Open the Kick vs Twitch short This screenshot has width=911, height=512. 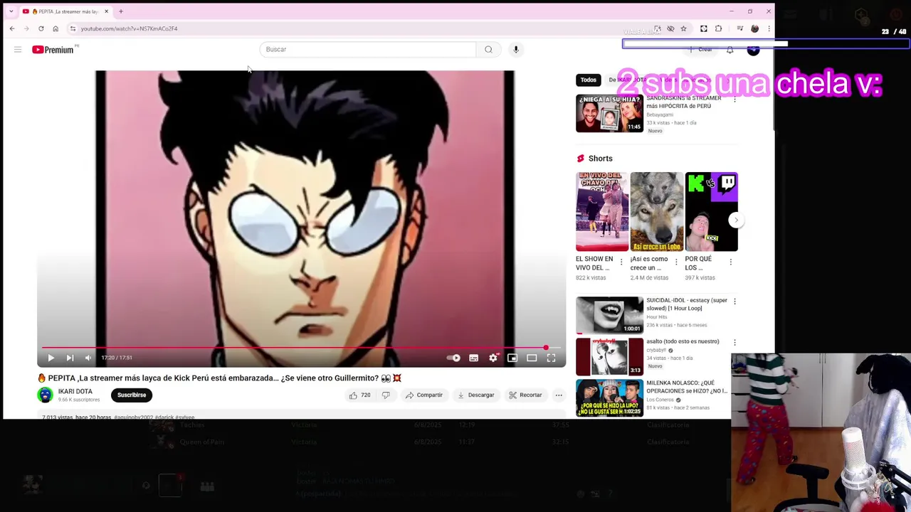coord(712,212)
